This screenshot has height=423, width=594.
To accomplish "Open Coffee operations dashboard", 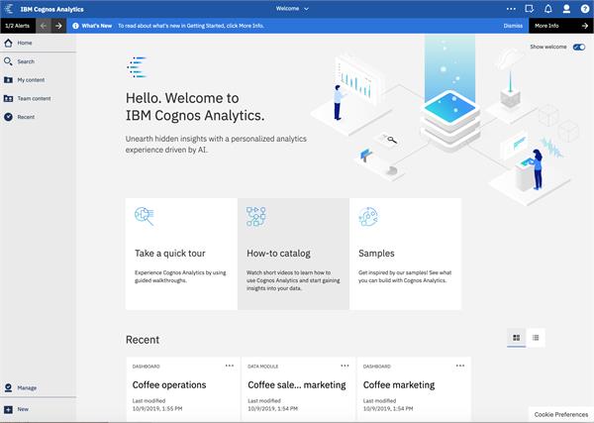I will (183, 389).
